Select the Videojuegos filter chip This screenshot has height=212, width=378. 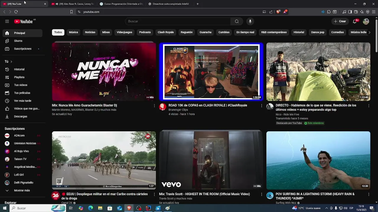[x=124, y=32]
